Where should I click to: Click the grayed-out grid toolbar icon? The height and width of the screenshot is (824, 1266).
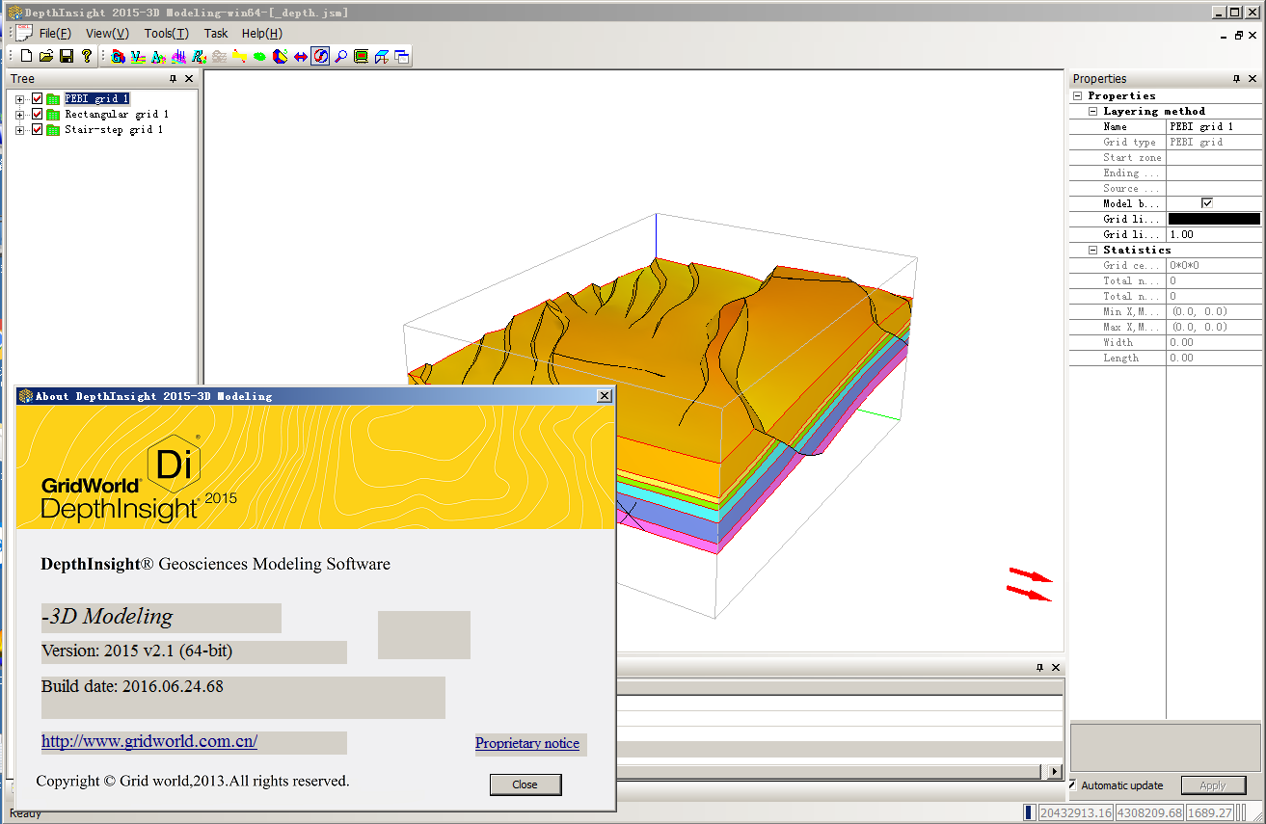(219, 57)
